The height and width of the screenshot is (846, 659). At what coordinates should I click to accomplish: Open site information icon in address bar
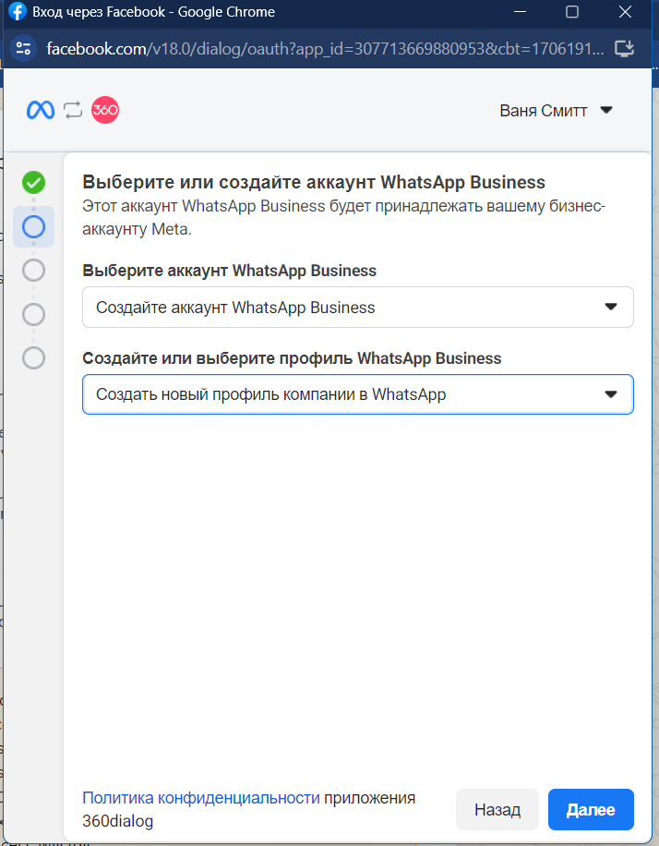coord(23,49)
